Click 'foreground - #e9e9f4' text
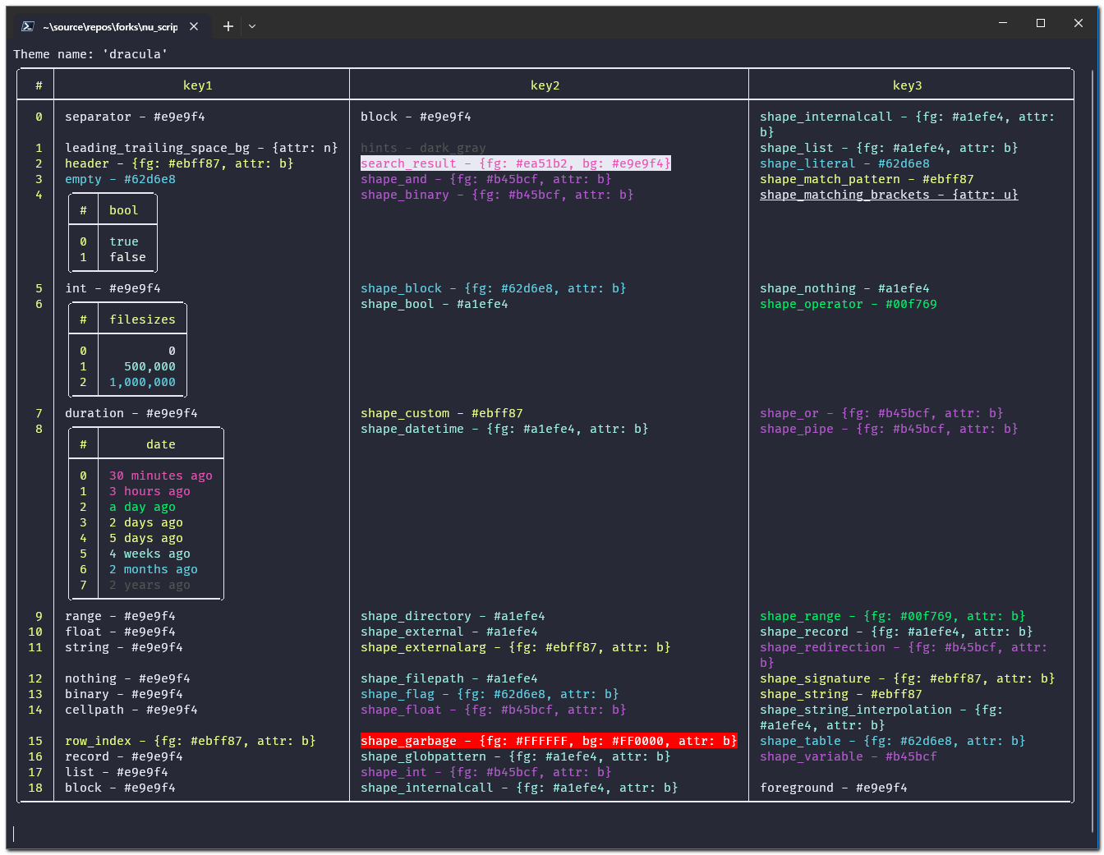 pyautogui.click(x=834, y=788)
